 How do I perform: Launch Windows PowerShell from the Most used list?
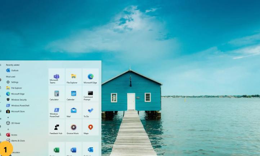[x=18, y=106]
